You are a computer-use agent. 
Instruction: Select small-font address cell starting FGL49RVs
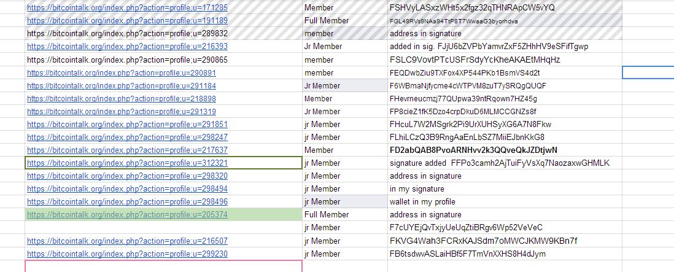[x=505, y=21]
